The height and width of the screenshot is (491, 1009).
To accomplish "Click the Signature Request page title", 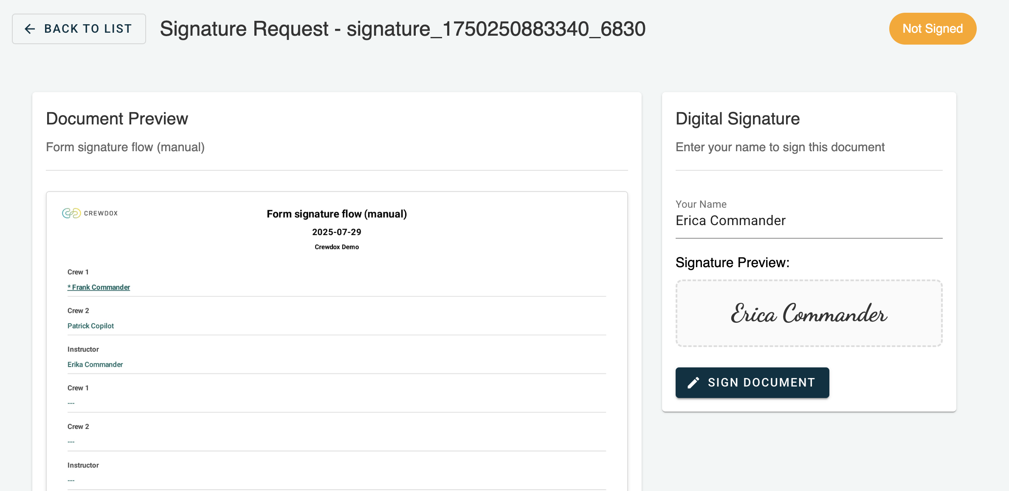I will 402,29.
